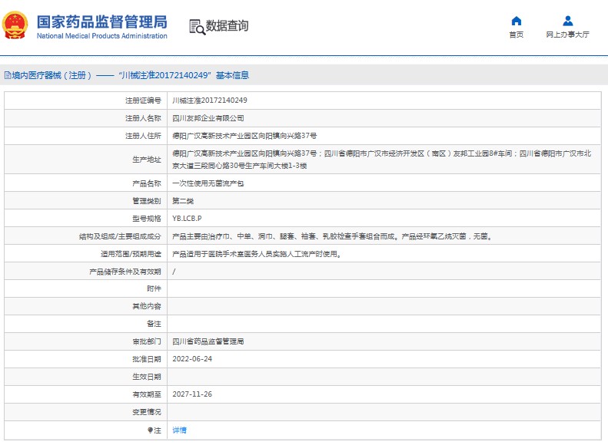Click the 注册人住所 label
Viewport: 608px width, 445px height.
[143, 136]
